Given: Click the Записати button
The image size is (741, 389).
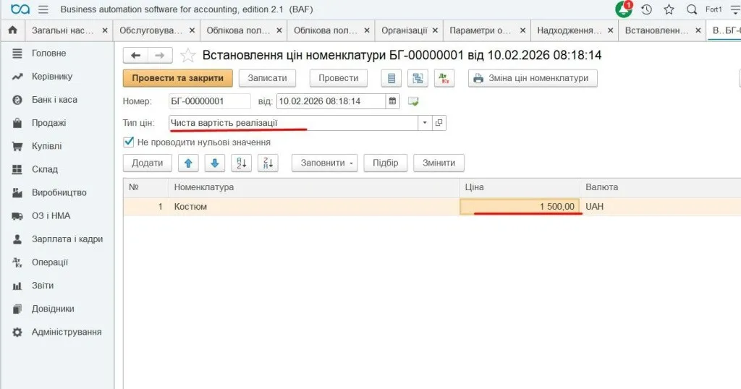Looking at the screenshot, I should coord(267,78).
